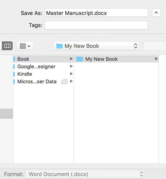Select the Book folder in column list
Viewport: 166px width, 179px height.
pyautogui.click(x=23, y=59)
